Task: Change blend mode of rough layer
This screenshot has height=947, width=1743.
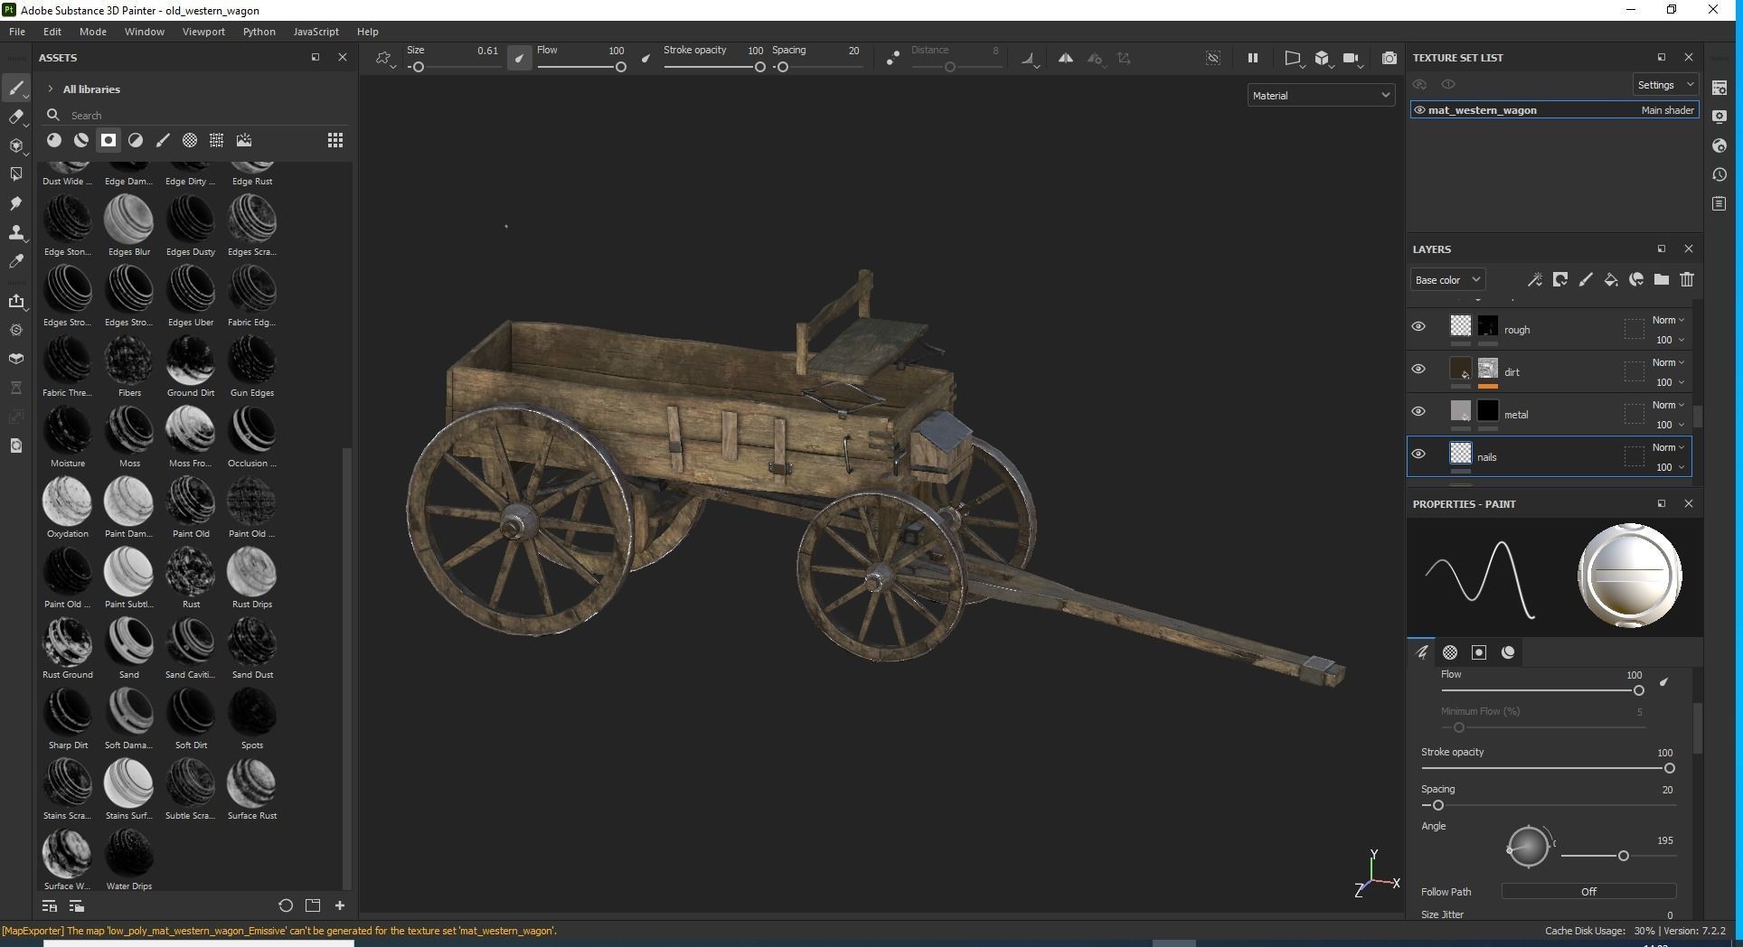Action: (1668, 320)
